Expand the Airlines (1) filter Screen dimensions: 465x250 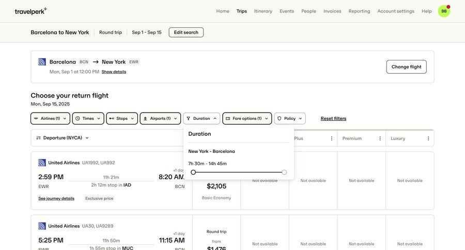pos(50,118)
